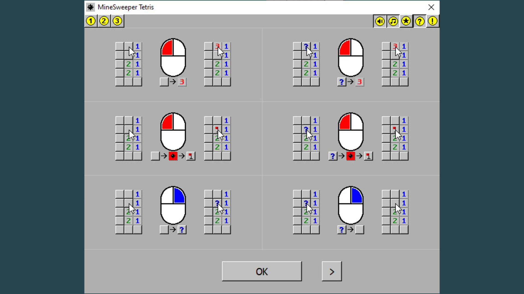Click the yellow number 1 level icon
Screen dimensions: 524x294
[x=91, y=21]
